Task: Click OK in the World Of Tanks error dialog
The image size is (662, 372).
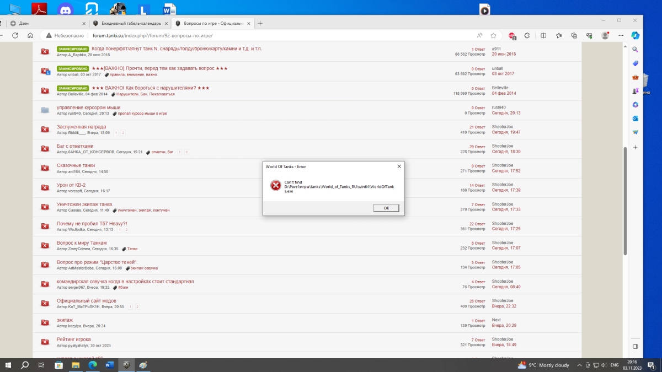Action: click(x=386, y=208)
